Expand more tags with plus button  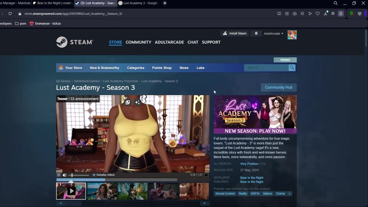click(289, 194)
